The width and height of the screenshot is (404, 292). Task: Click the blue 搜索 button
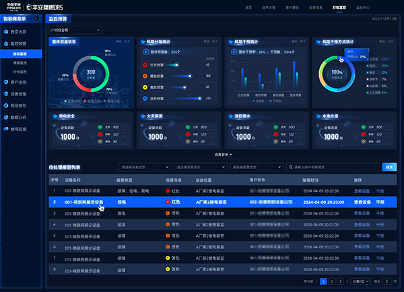[x=389, y=166]
